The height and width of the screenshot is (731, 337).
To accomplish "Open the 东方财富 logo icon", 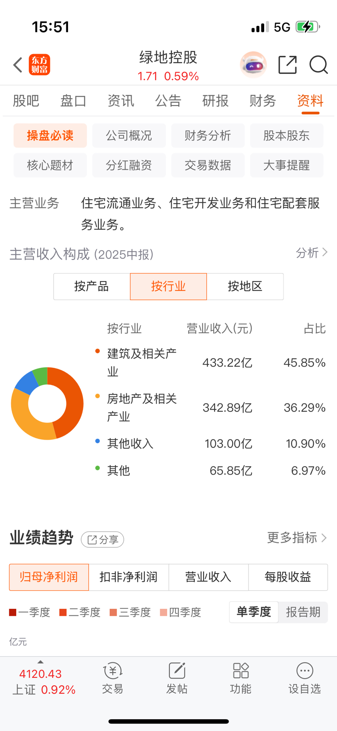I will pos(39,65).
